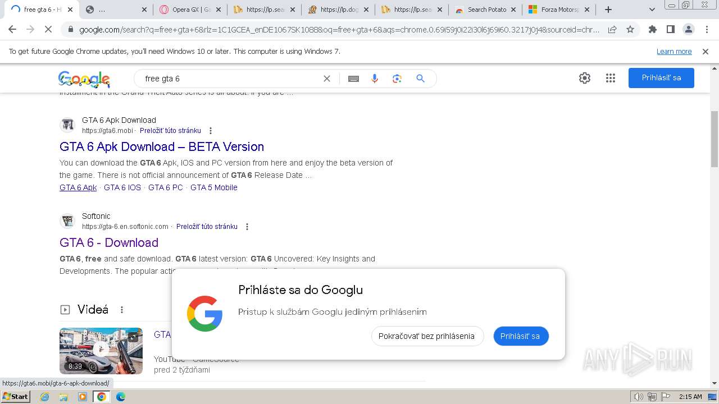719x404 pixels.
Task: Translate the gta6.mobi page
Action: [170, 131]
